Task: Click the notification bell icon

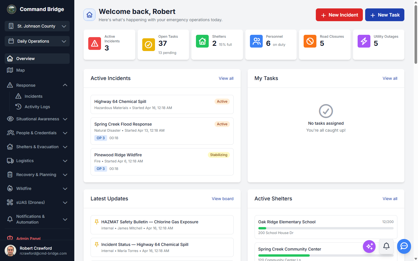Action: coord(386,246)
